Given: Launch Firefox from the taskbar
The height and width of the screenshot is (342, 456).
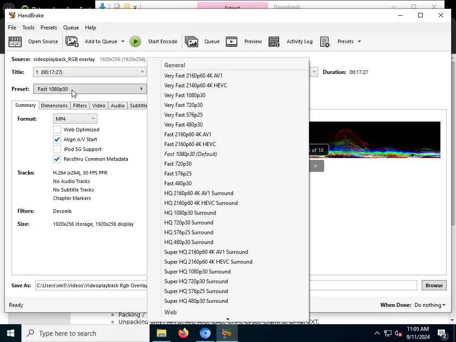Looking at the screenshot, I should (x=183, y=333).
